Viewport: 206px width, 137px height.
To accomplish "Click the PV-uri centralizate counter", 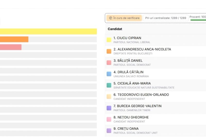I will [165, 18].
